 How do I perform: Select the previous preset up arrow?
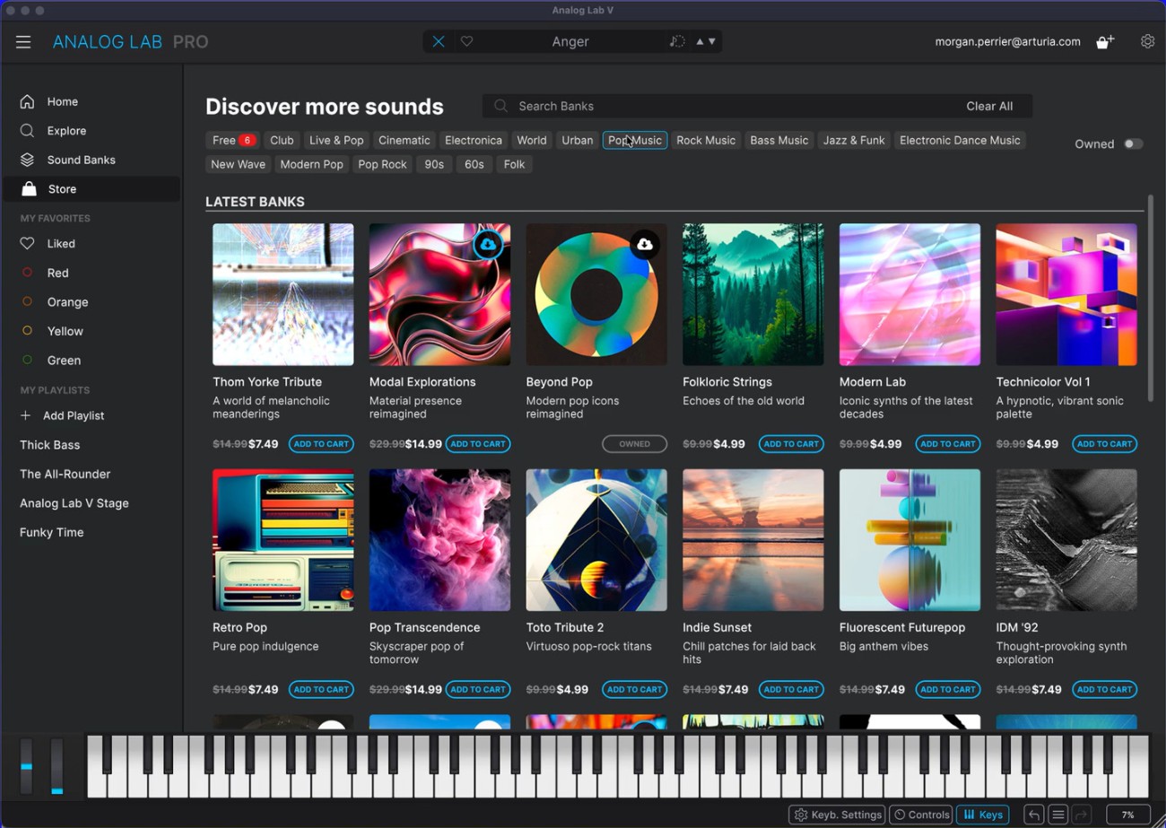[700, 41]
